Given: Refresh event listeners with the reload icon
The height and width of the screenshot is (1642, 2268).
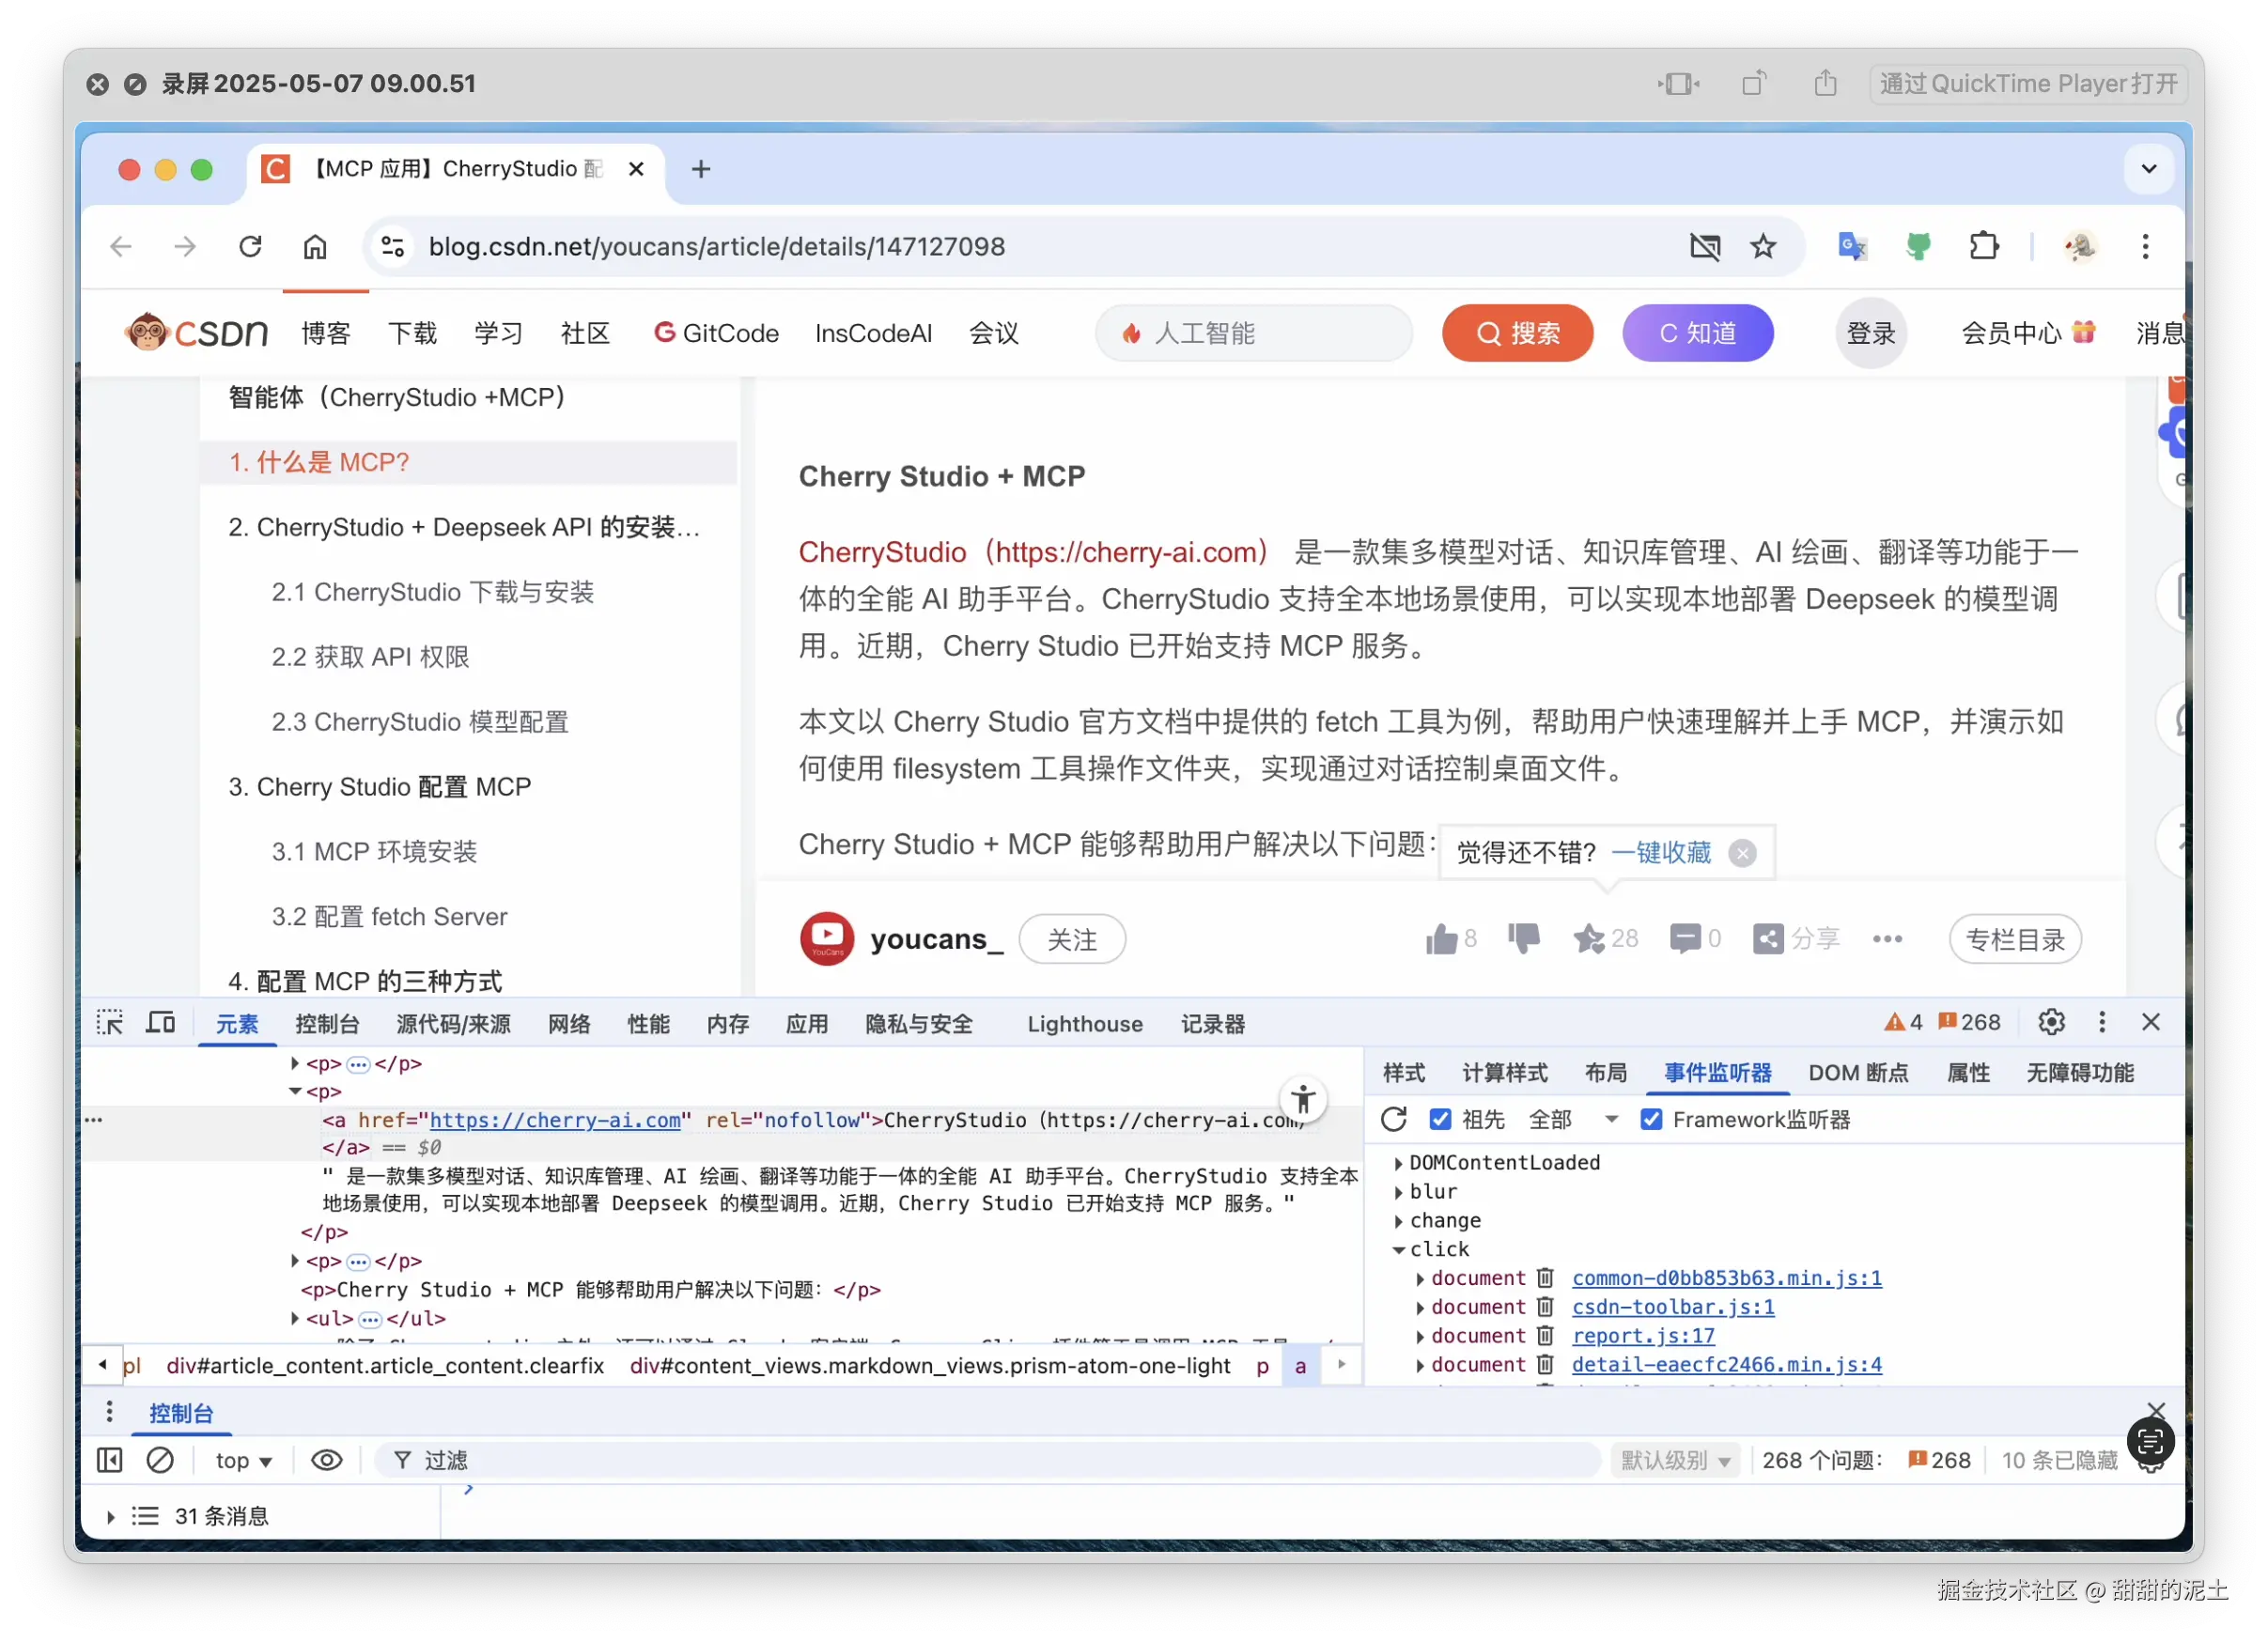Looking at the screenshot, I should (1394, 1120).
